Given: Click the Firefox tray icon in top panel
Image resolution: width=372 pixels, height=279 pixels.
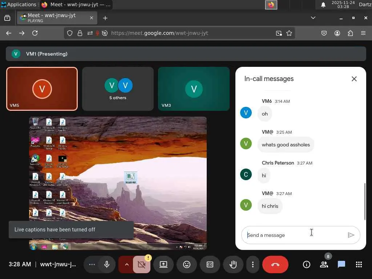Looking at the screenshot, I should [271, 5].
